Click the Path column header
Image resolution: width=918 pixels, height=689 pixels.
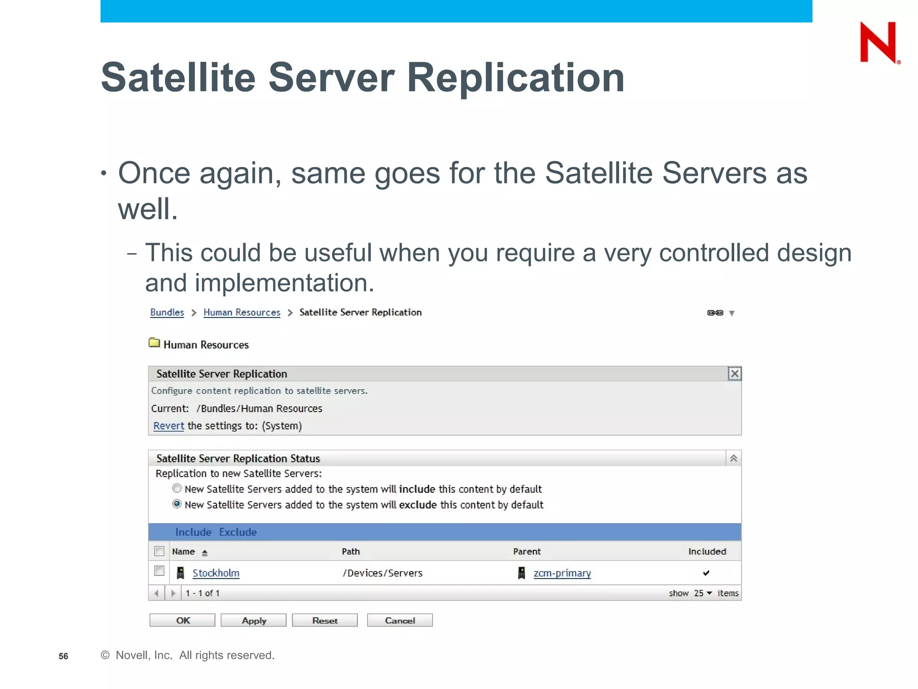click(351, 551)
